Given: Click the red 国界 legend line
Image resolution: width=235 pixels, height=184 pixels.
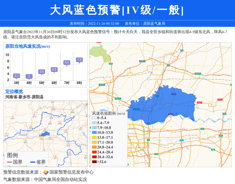Looking at the screenshot, I should [x=9, y=162].
